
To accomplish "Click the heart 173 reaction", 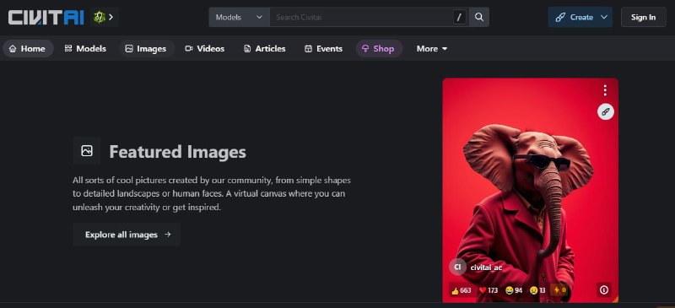I will click(x=489, y=290).
